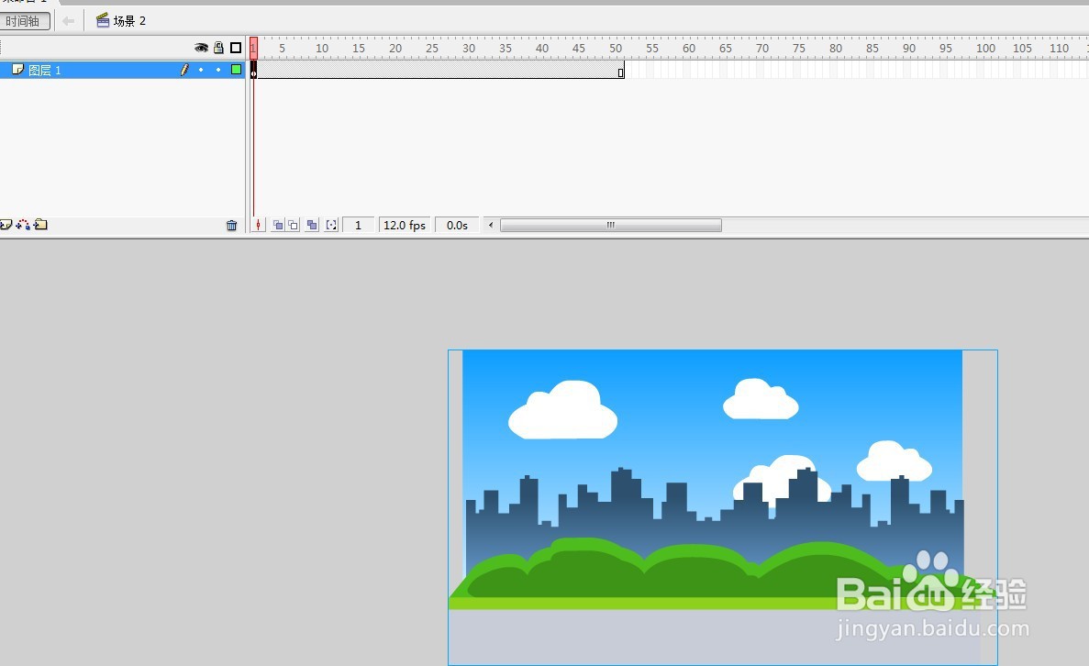Image resolution: width=1089 pixels, height=666 pixels.
Task: Toggle lock all layers padlock icon
Action: coord(218,48)
